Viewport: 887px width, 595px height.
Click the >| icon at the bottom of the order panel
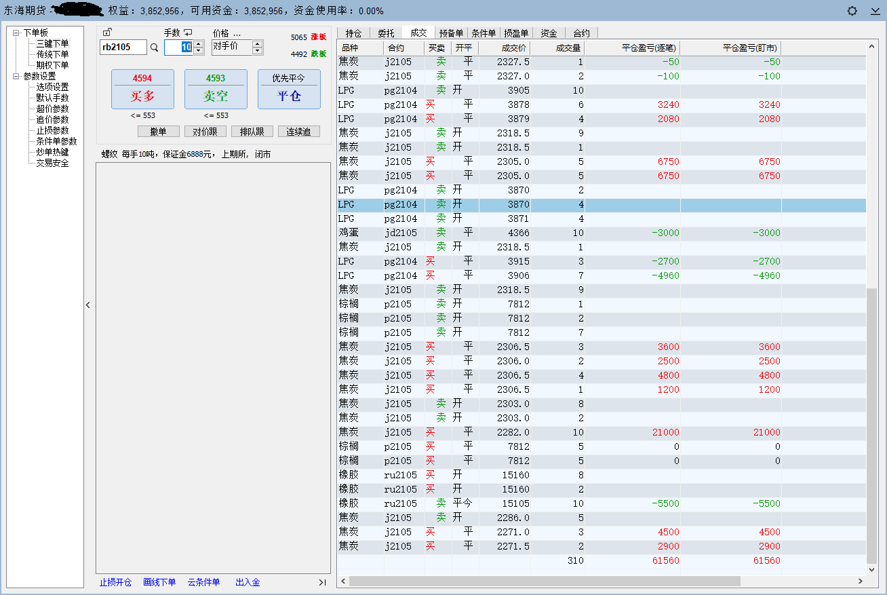322,582
